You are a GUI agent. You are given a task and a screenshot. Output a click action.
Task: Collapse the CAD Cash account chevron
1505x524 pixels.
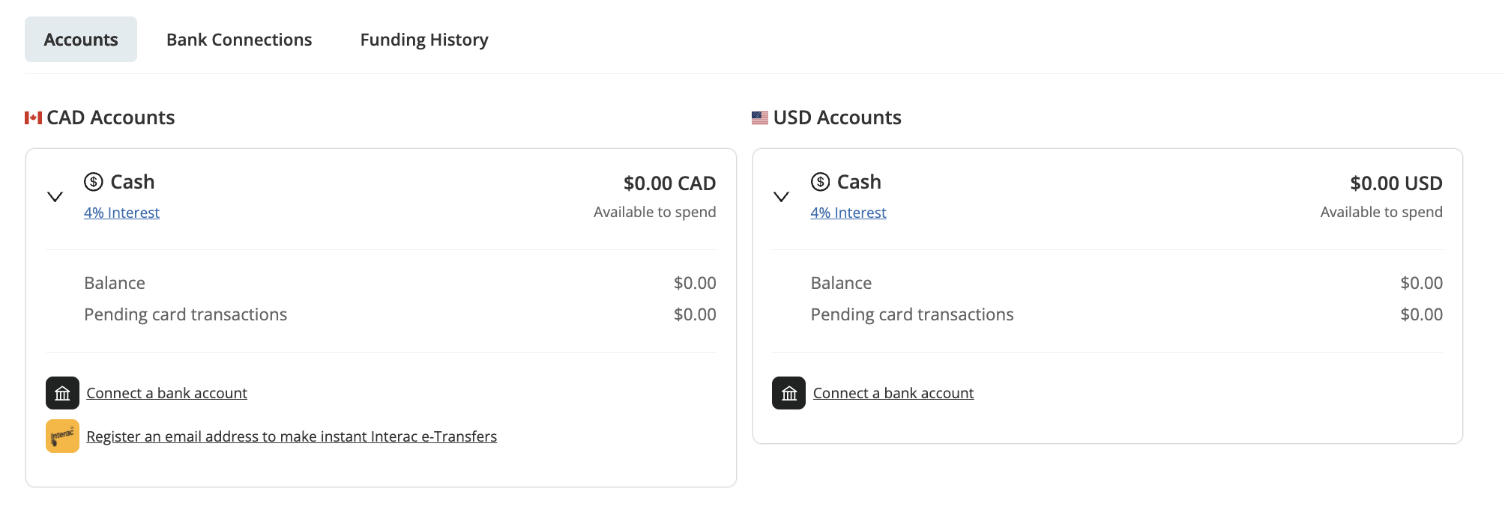pyautogui.click(x=55, y=197)
